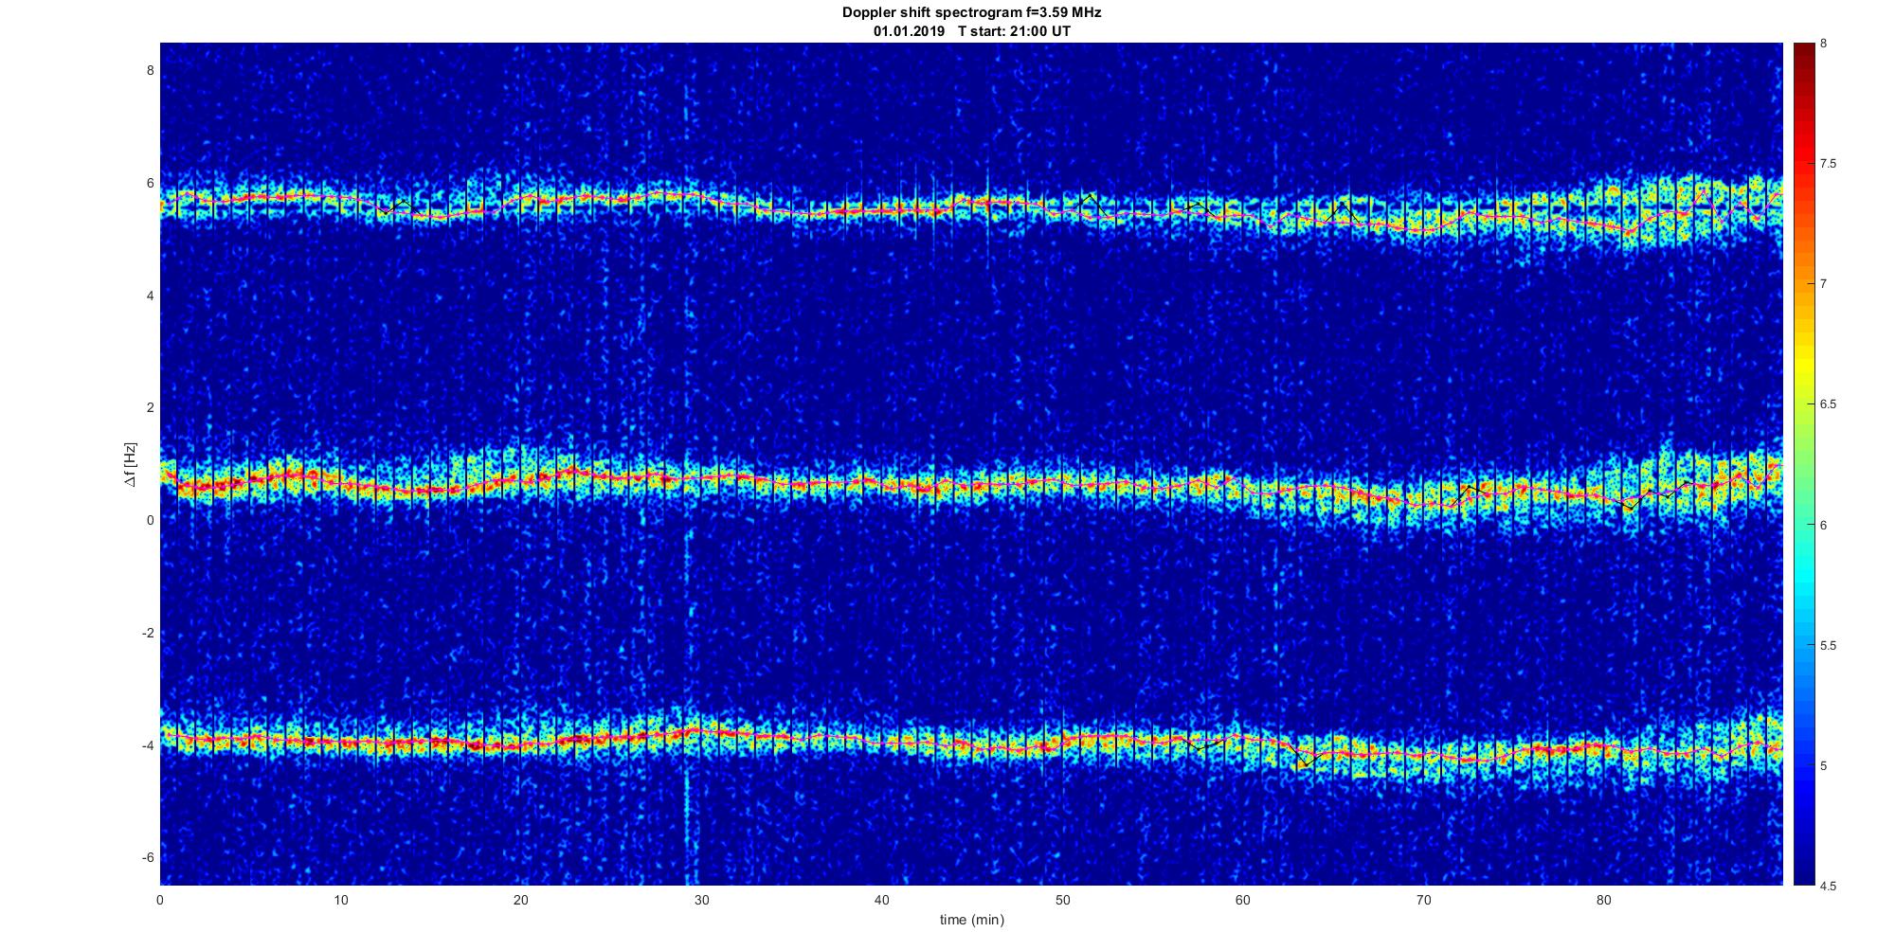Click y-axis tick label '4'
The height and width of the screenshot is (950, 1895).
coord(149,296)
